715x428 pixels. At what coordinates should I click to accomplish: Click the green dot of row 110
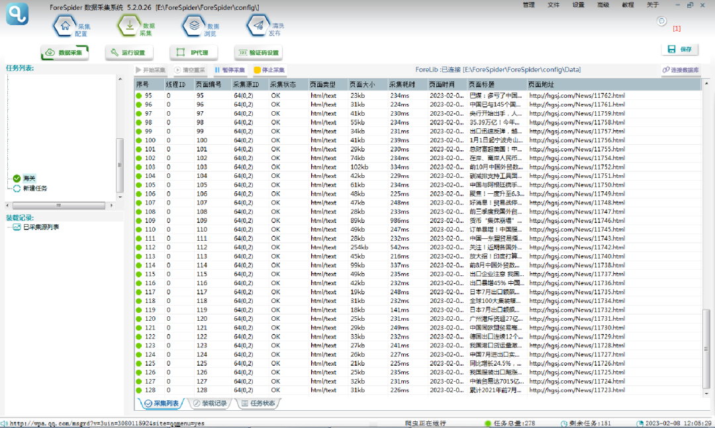click(139, 230)
